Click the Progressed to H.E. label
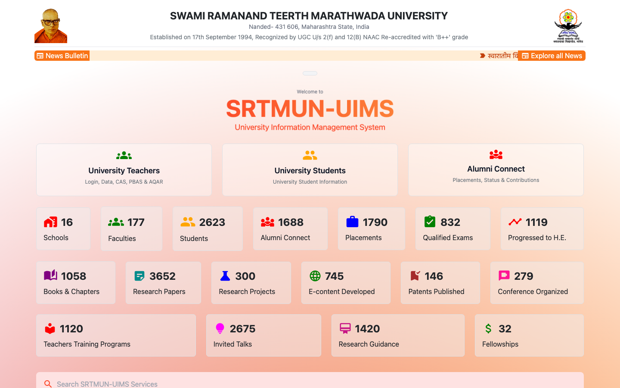 click(x=537, y=238)
